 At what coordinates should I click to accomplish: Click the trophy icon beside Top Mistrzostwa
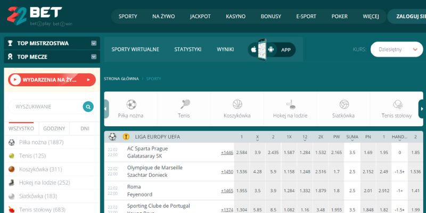(10, 43)
